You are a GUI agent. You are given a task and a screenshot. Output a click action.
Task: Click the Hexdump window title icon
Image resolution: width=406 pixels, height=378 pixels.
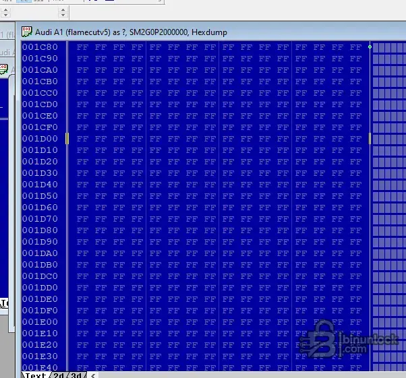click(x=27, y=32)
